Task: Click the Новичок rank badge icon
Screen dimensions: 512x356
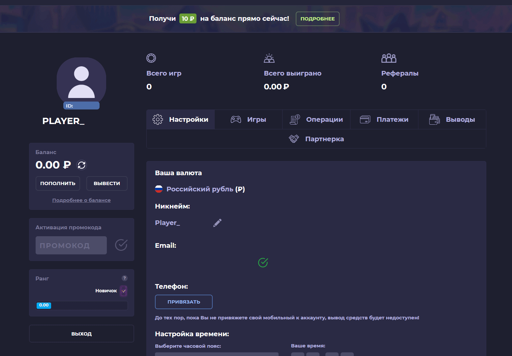Action: pos(124,291)
